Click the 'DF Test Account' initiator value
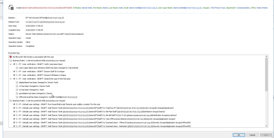This screenshot has width=274, height=138. click(x=44, y=18)
